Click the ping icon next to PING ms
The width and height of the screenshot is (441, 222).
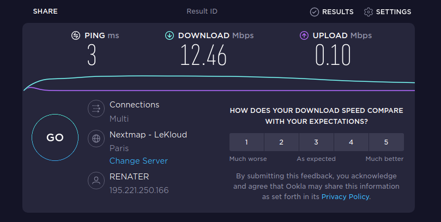coord(76,35)
